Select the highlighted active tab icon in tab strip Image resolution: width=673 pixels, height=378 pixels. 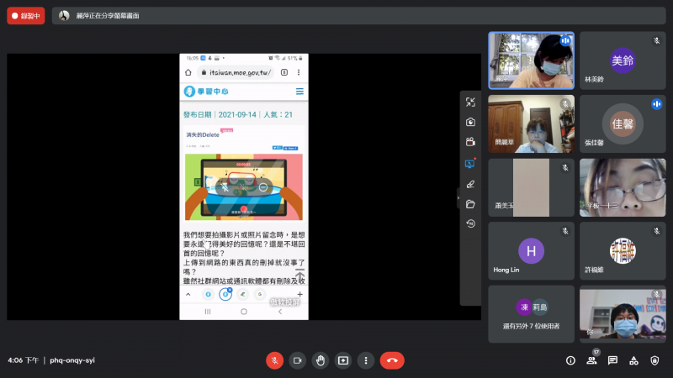tap(225, 295)
